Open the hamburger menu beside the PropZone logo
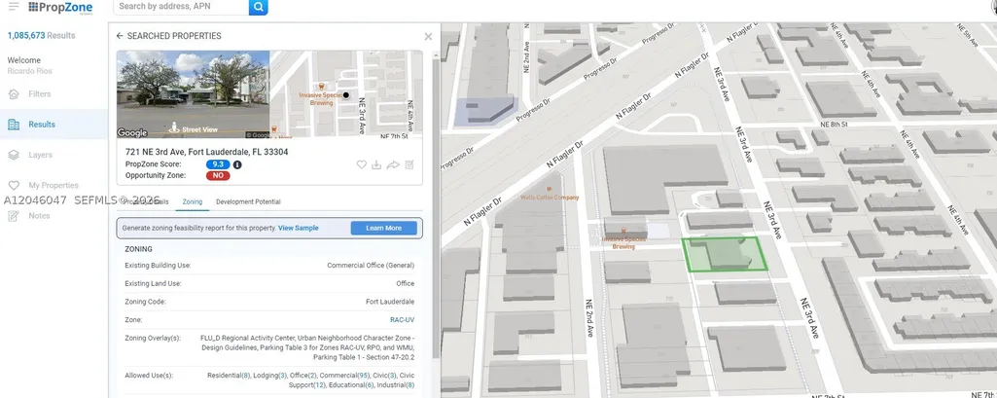 14,7
